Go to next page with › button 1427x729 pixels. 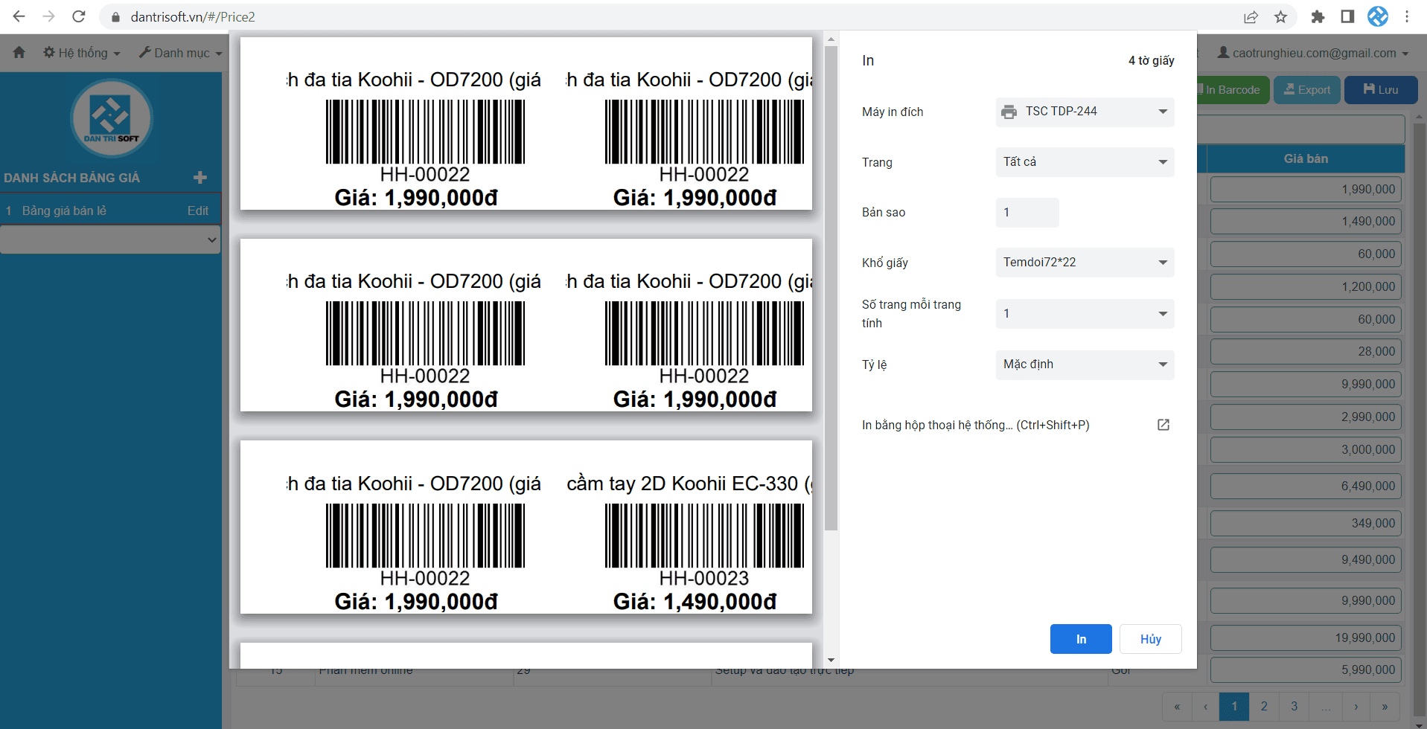(x=1356, y=707)
